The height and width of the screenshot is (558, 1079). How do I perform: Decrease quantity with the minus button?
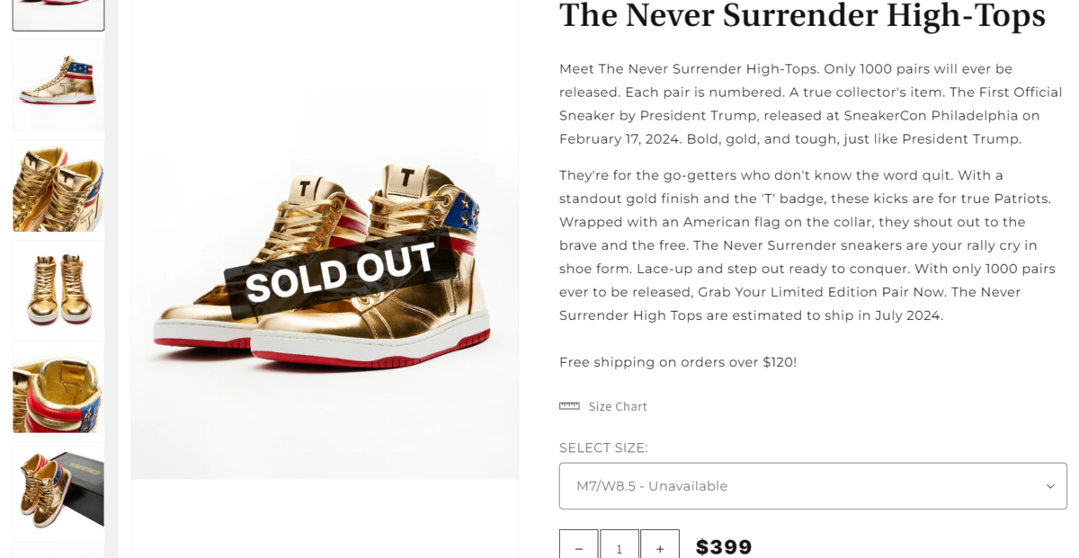point(578,547)
